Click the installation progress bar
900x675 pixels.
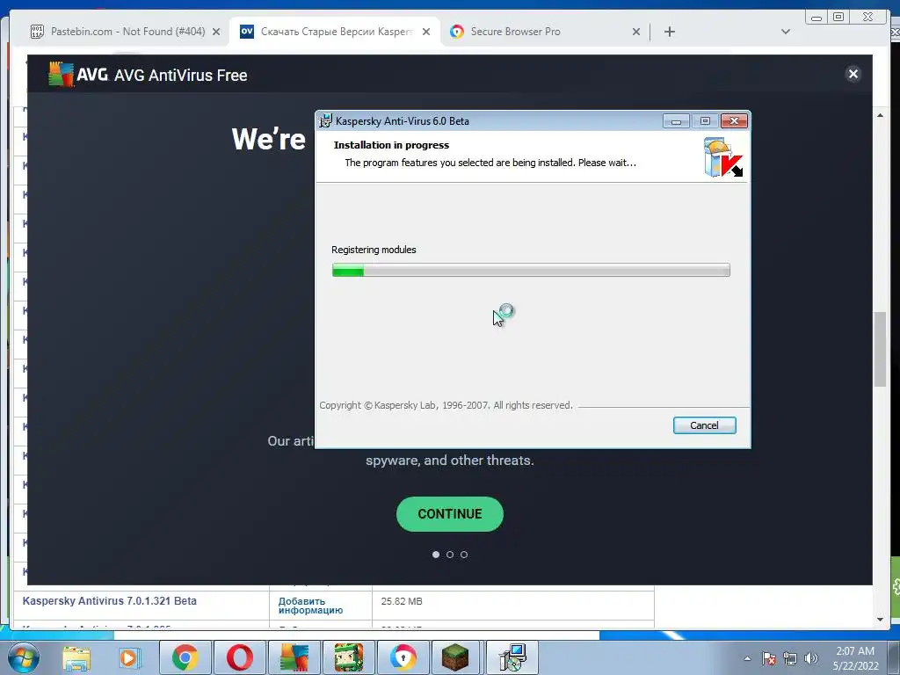(x=531, y=270)
